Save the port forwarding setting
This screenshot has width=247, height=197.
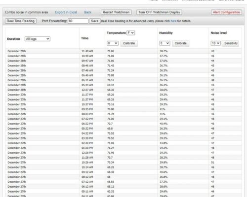(95, 21)
